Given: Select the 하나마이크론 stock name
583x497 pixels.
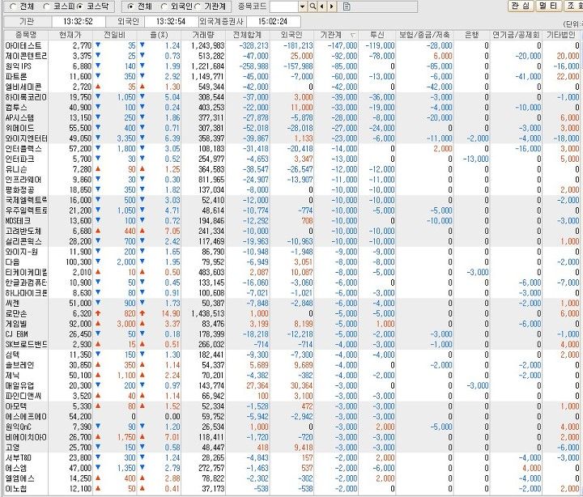Looking at the screenshot, I should pyautogui.click(x=26, y=293).
